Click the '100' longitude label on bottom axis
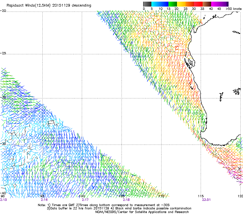Screen dimensions: 243x214 point(82,196)
